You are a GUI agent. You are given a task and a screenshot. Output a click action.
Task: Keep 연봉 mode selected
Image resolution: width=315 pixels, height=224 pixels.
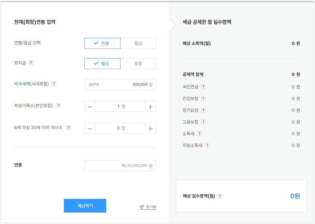tap(102, 43)
